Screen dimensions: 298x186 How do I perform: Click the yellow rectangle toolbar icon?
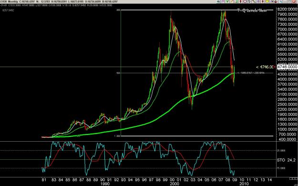tap(267, 1)
